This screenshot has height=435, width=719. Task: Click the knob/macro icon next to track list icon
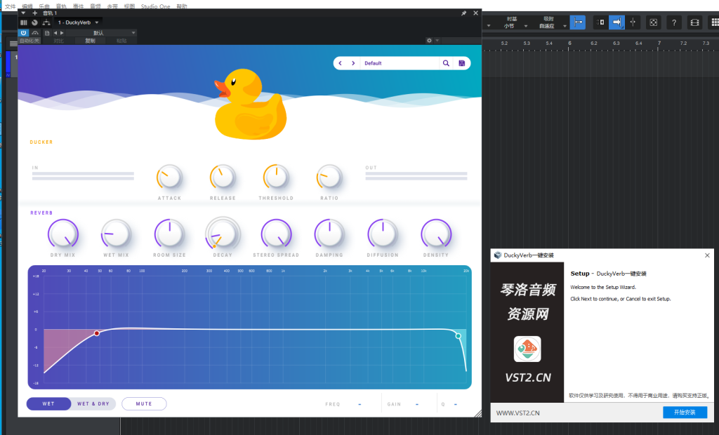coord(34,22)
